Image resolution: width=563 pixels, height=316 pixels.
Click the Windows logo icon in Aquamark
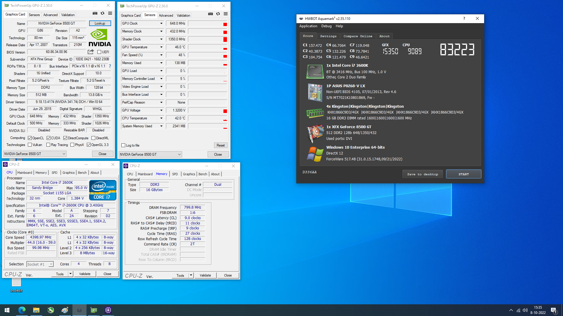315,154
